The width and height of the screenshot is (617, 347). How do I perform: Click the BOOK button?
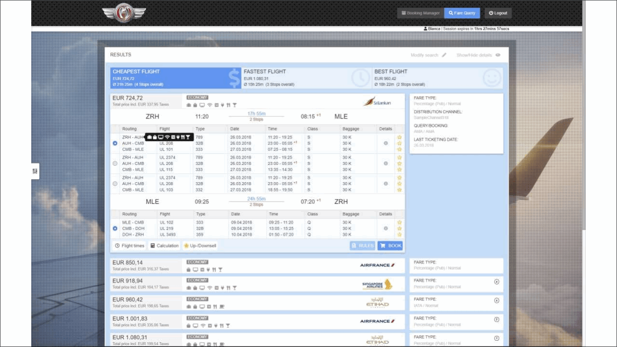(390, 246)
